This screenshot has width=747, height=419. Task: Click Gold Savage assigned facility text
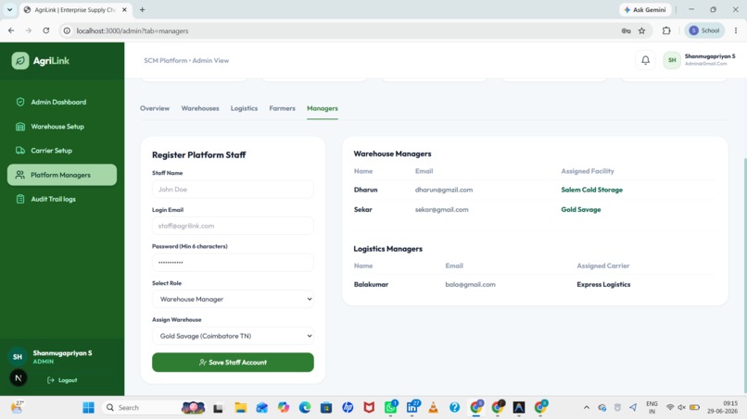(x=581, y=210)
